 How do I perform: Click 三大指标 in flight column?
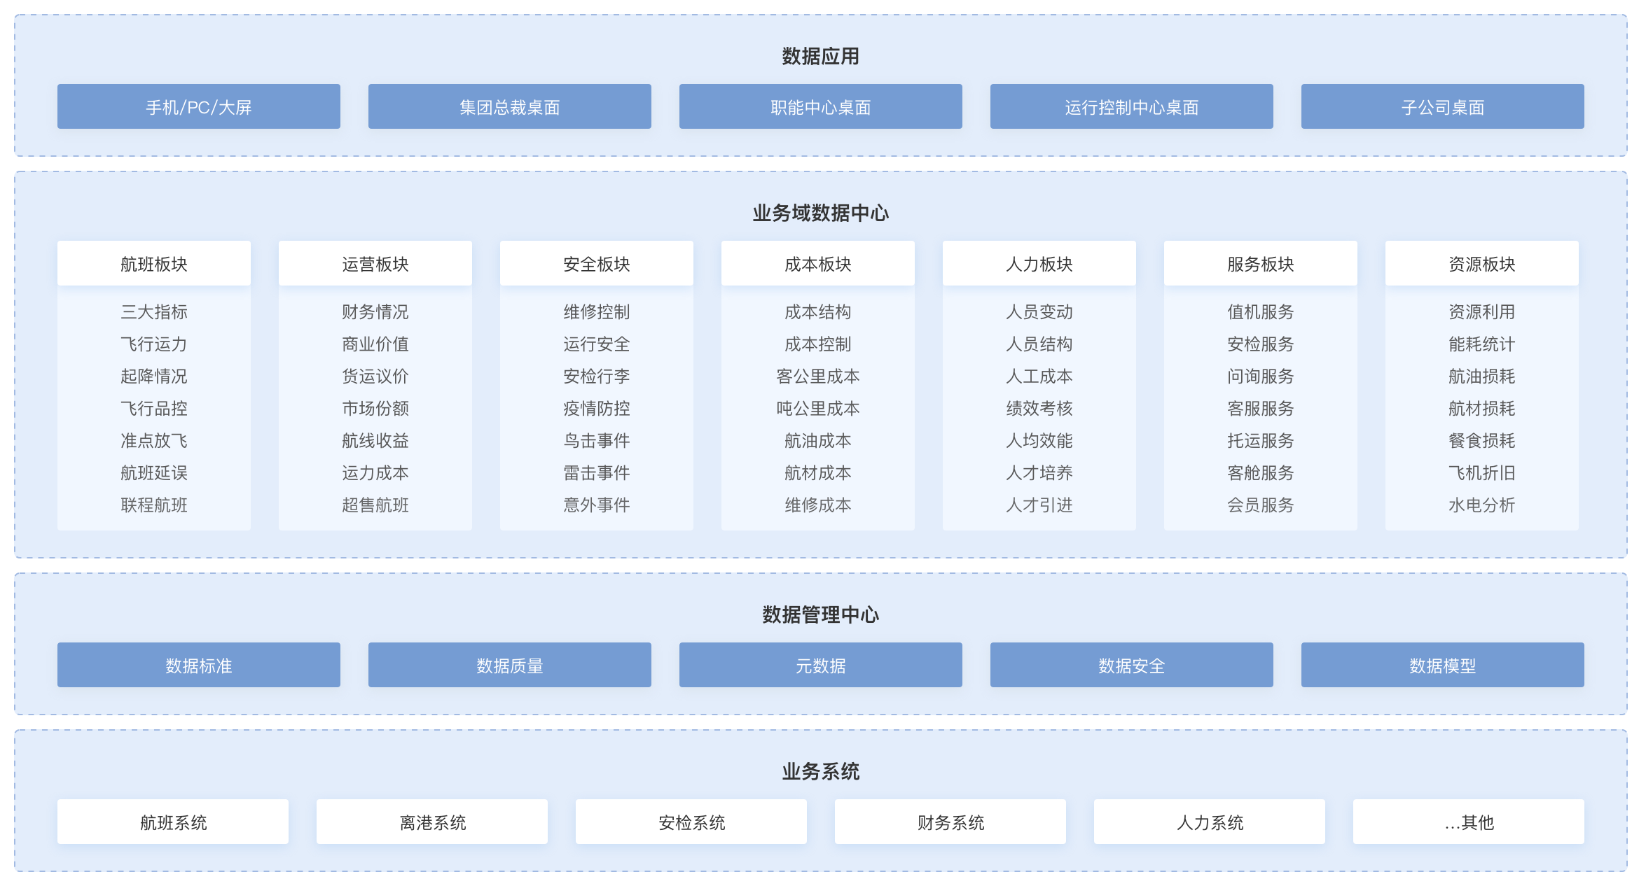(154, 311)
